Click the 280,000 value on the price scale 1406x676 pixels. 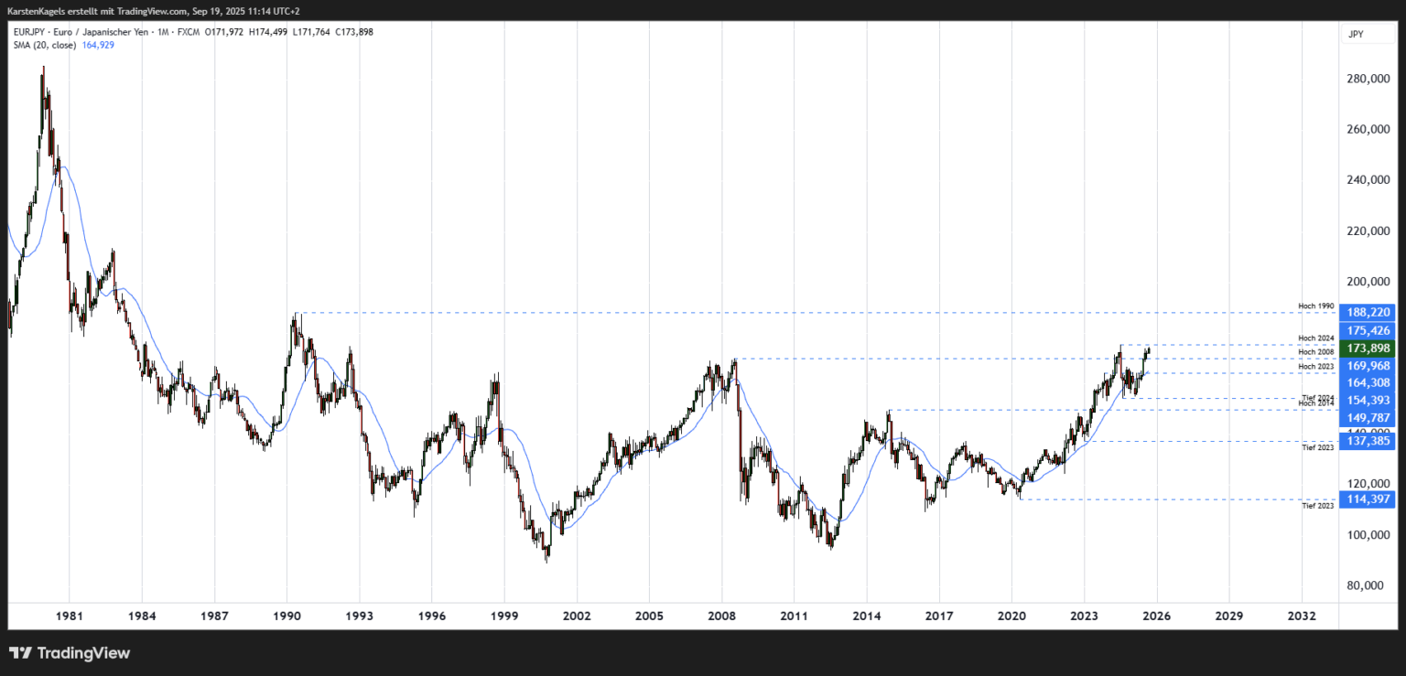pos(1368,79)
